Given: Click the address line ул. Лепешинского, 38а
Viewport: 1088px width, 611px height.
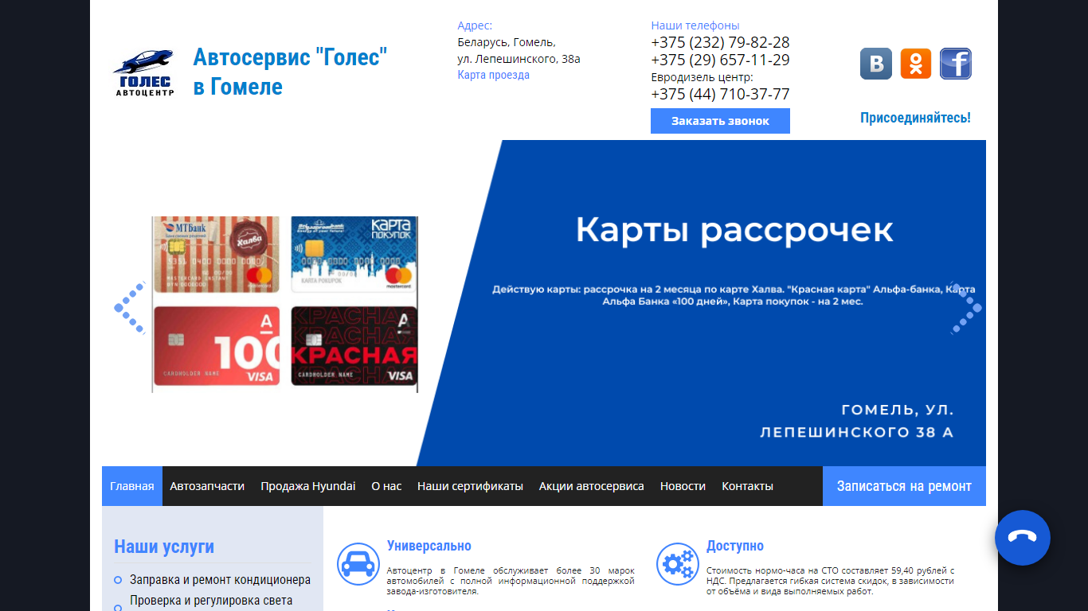Looking at the screenshot, I should point(519,59).
